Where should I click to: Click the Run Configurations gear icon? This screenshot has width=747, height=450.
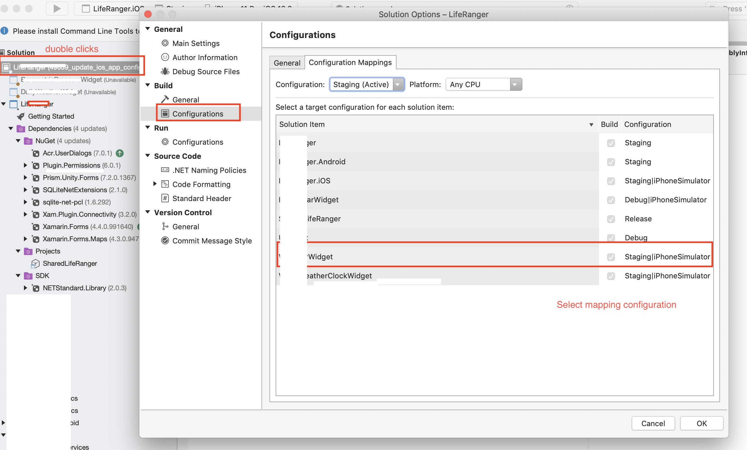pyautogui.click(x=165, y=142)
